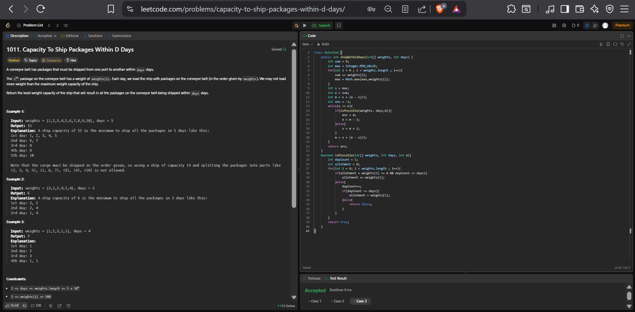Close the Accepted tab
This screenshot has width=635, height=312.
pyautogui.click(x=56, y=35)
